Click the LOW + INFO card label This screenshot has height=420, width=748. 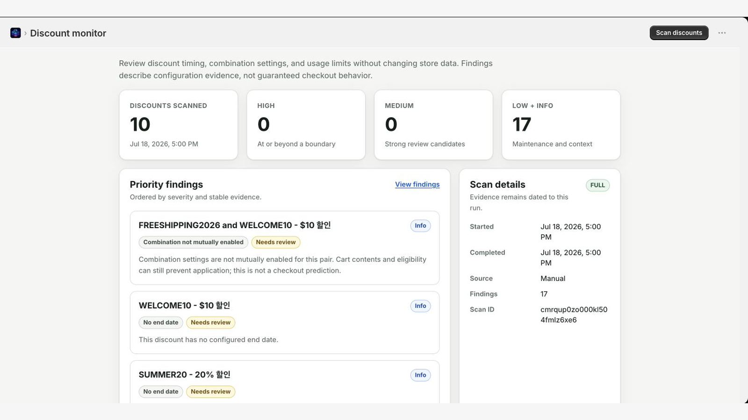pos(532,106)
